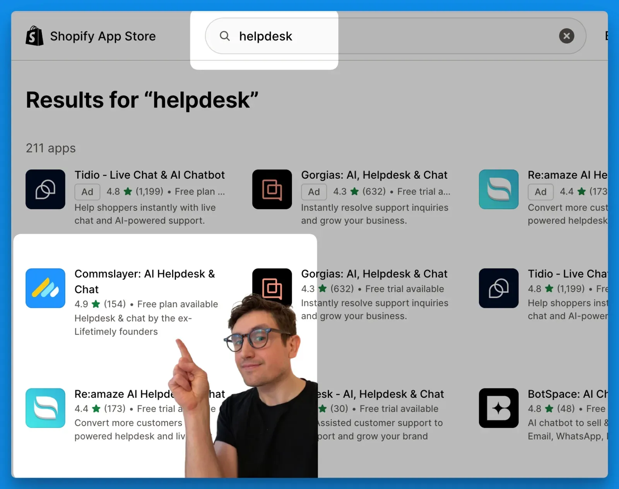Click the magnifier search icon
619x489 pixels.
pos(224,36)
